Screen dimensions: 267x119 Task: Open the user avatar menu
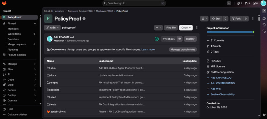click(x=263, y=3)
